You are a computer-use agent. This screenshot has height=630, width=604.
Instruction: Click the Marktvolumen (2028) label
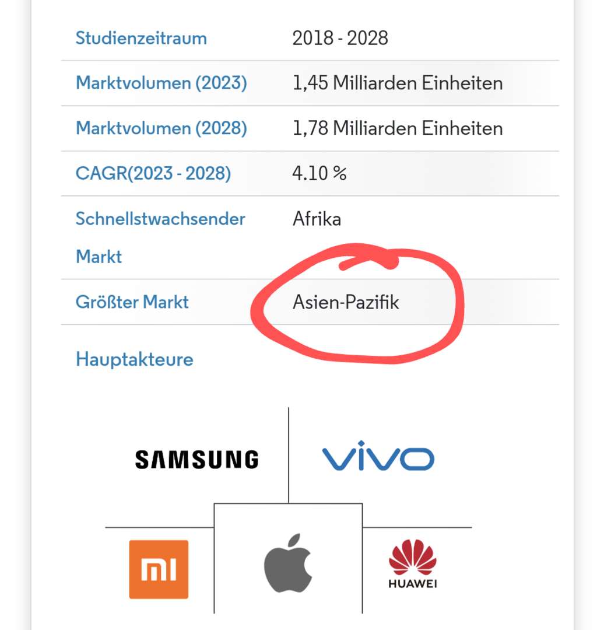click(161, 128)
